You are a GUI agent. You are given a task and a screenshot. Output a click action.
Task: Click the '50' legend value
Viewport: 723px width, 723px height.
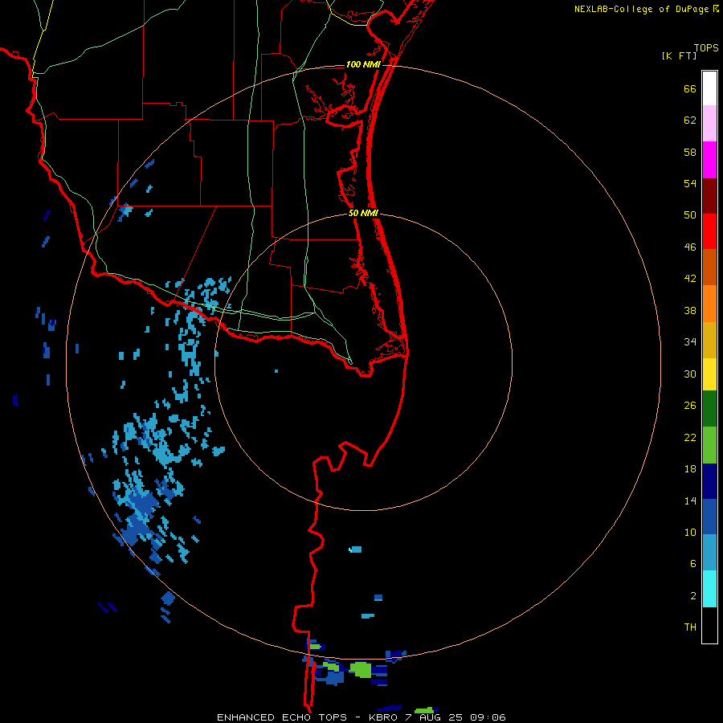[690, 214]
